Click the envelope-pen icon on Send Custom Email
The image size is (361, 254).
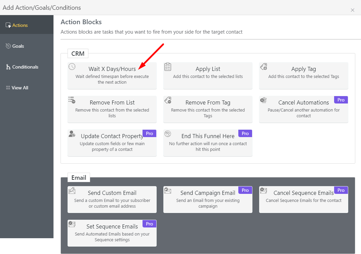click(72, 190)
